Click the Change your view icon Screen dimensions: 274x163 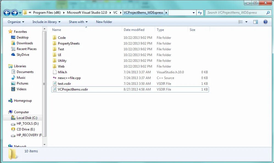(x=241, y=22)
